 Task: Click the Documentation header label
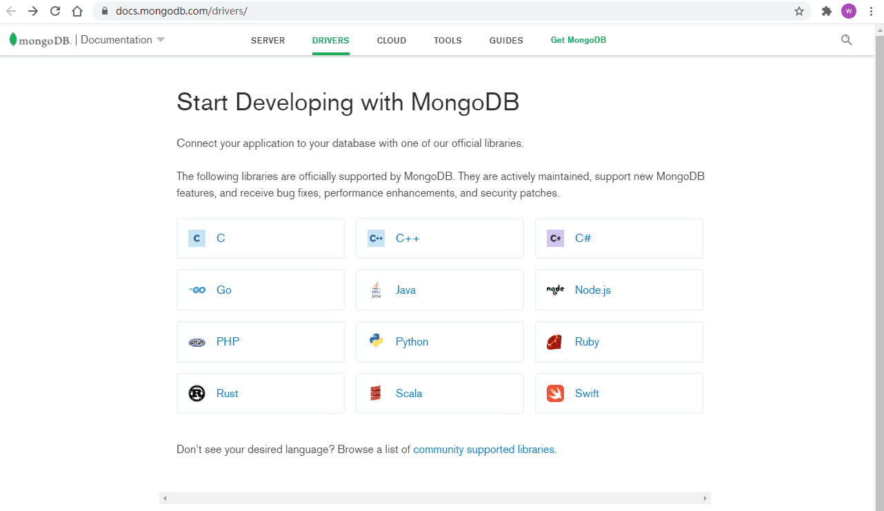coord(117,40)
